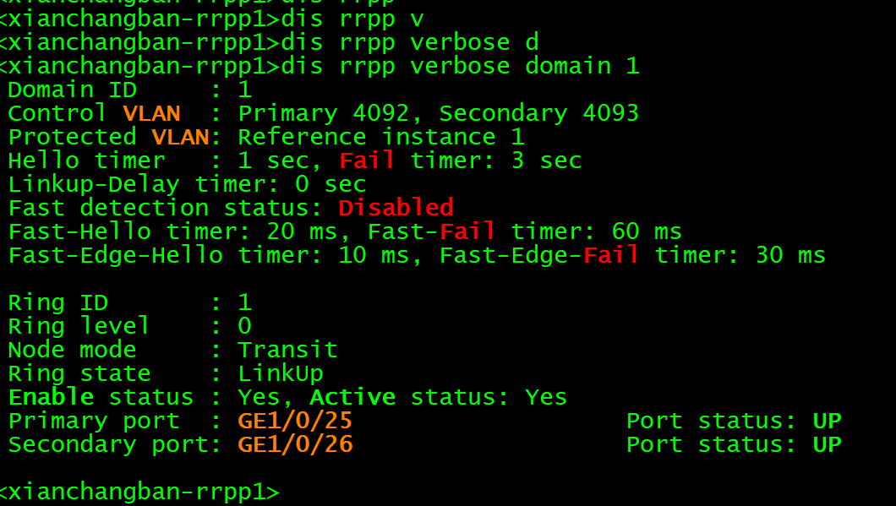The height and width of the screenshot is (506, 896).
Task: Click the UP status of the primary port
Action: pos(827,421)
